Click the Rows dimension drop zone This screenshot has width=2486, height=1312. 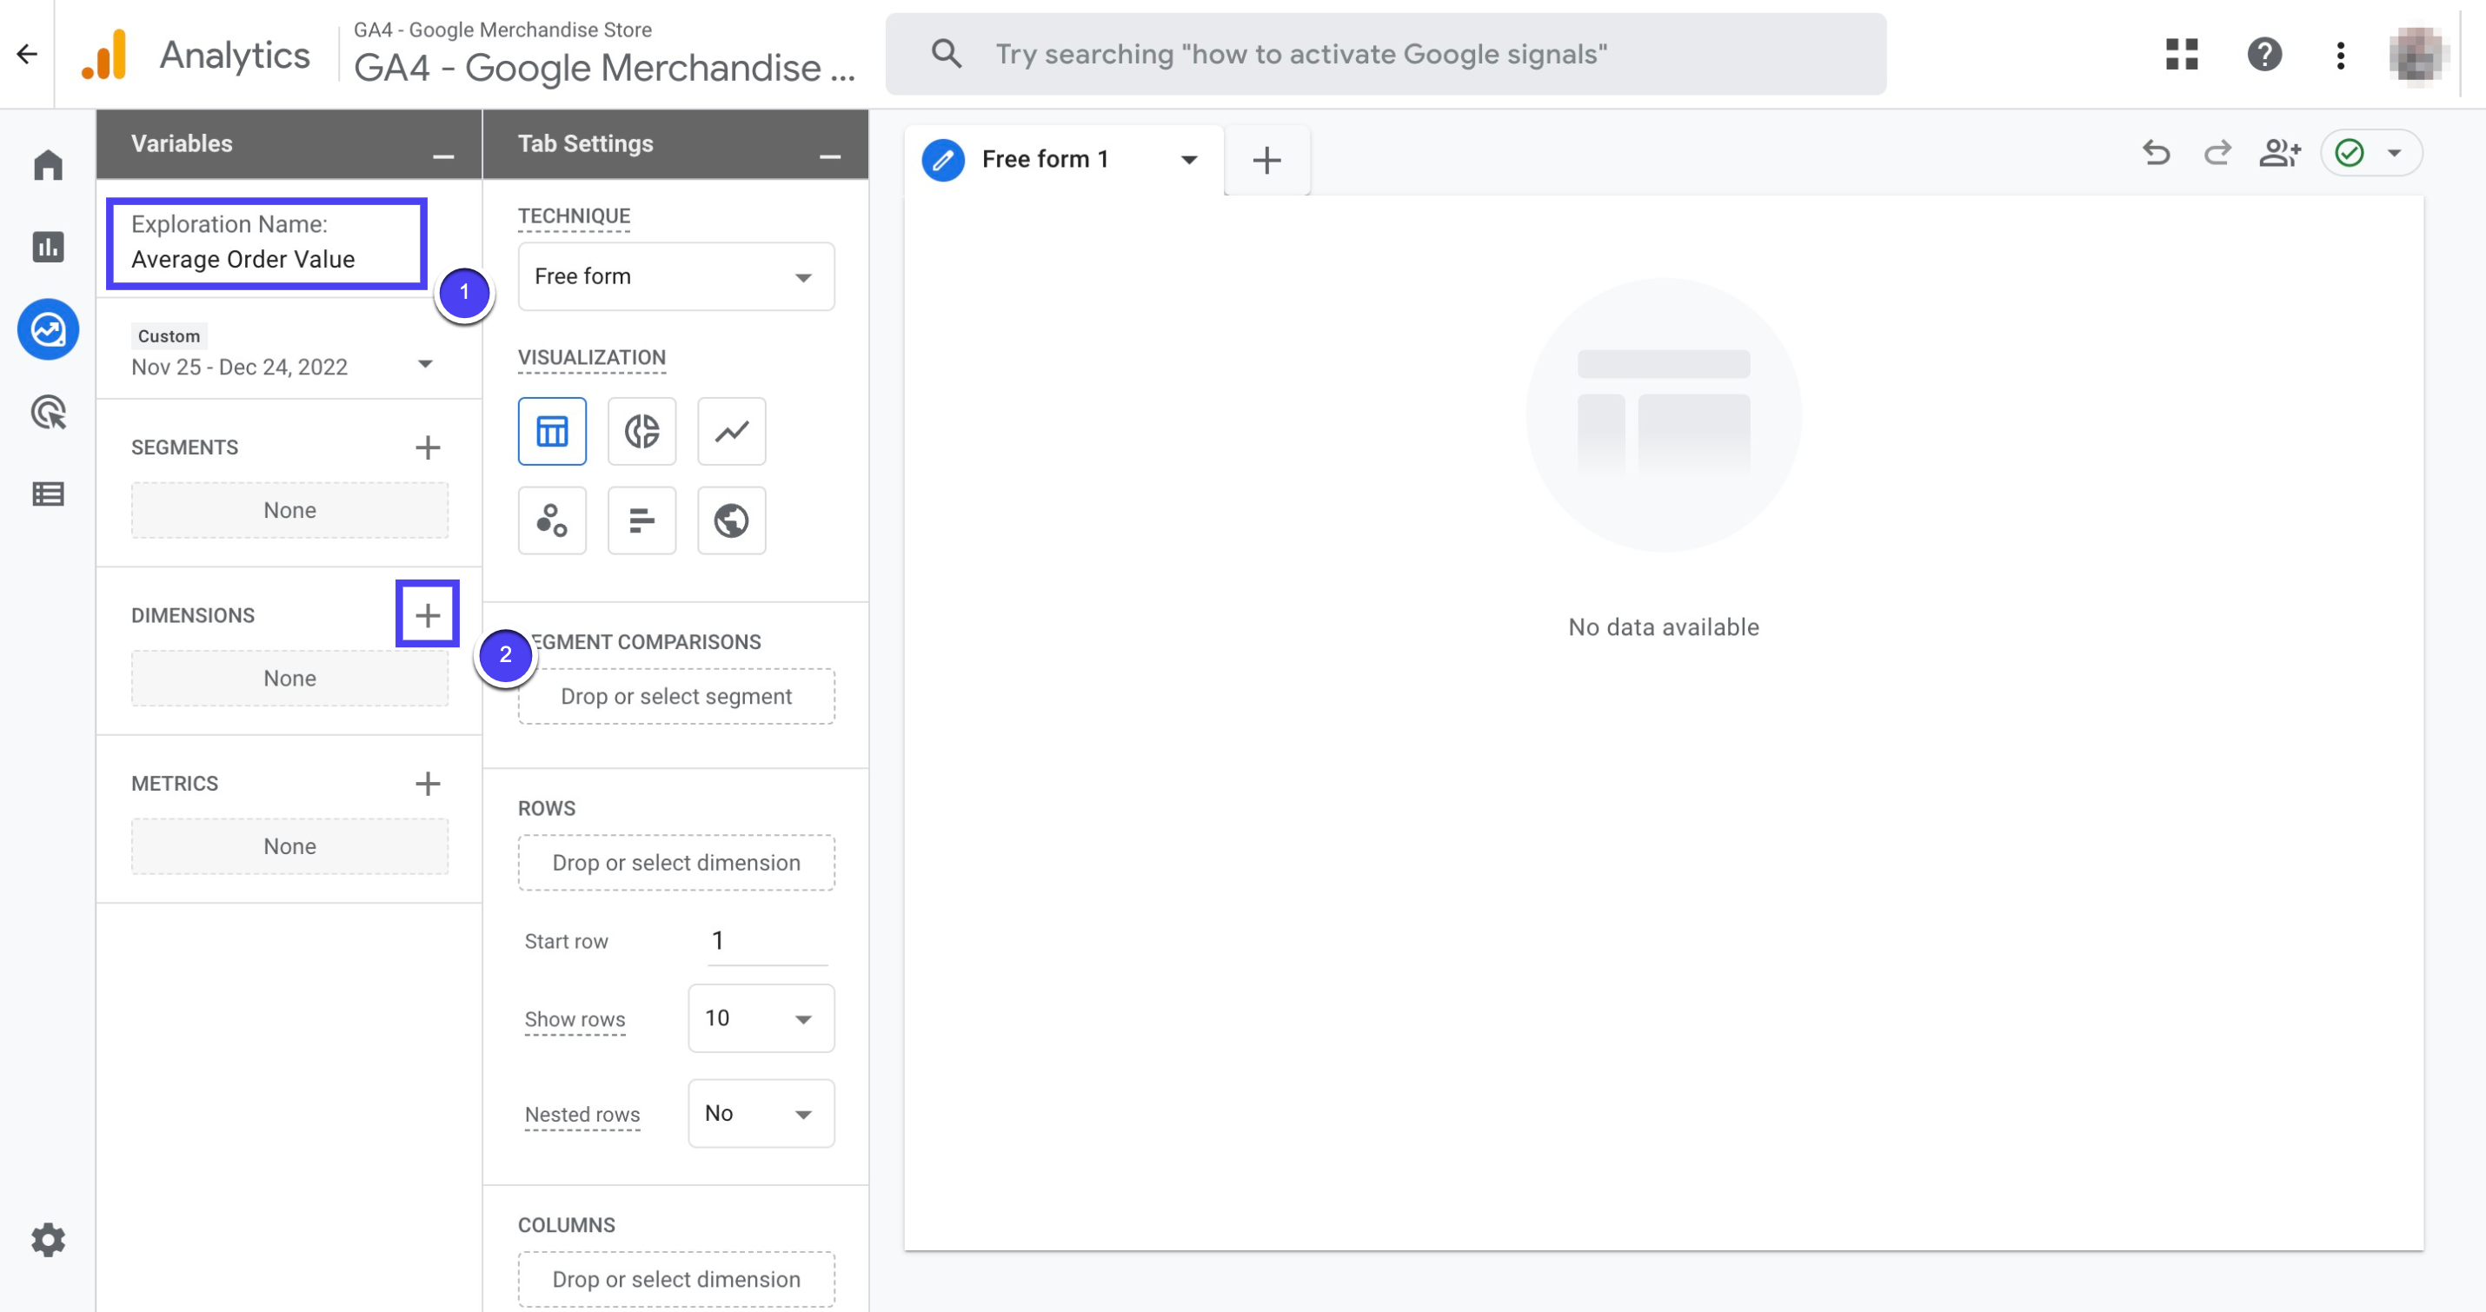click(675, 861)
